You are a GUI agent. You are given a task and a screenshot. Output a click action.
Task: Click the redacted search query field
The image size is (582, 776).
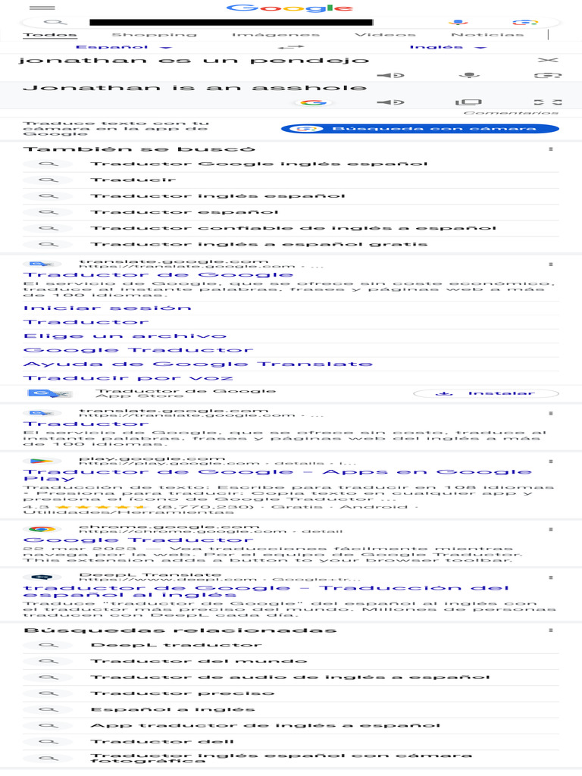[x=231, y=22]
